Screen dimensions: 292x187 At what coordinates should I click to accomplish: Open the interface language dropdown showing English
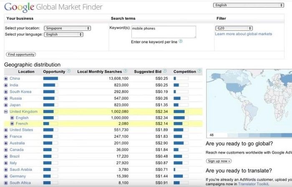click(x=249, y=5)
